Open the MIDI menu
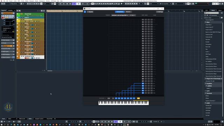Screen dimensions: 224x126 coord(19,1)
